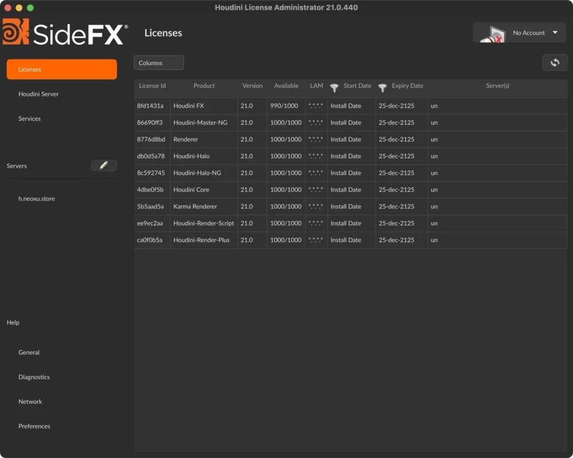Click the Help section heading
The width and height of the screenshot is (573, 458).
click(13, 322)
